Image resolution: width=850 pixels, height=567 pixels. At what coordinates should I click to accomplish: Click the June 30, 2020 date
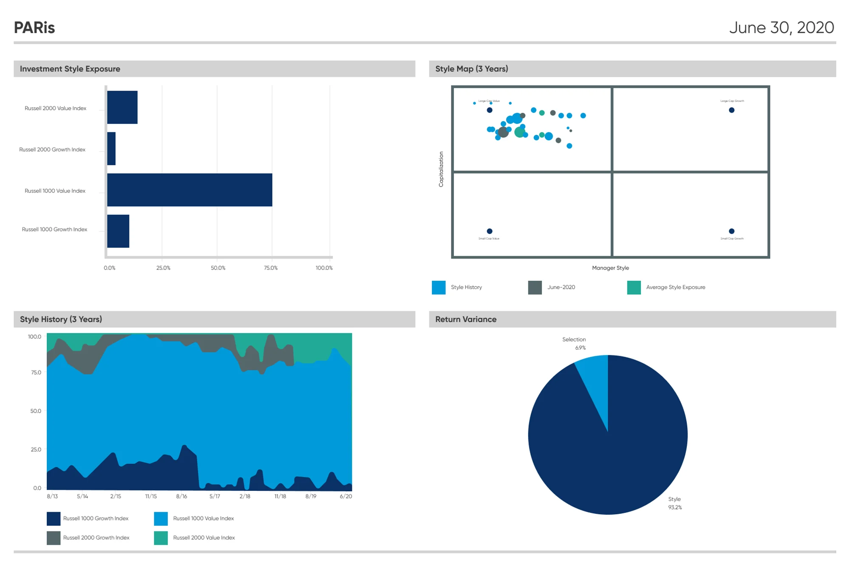tap(781, 28)
